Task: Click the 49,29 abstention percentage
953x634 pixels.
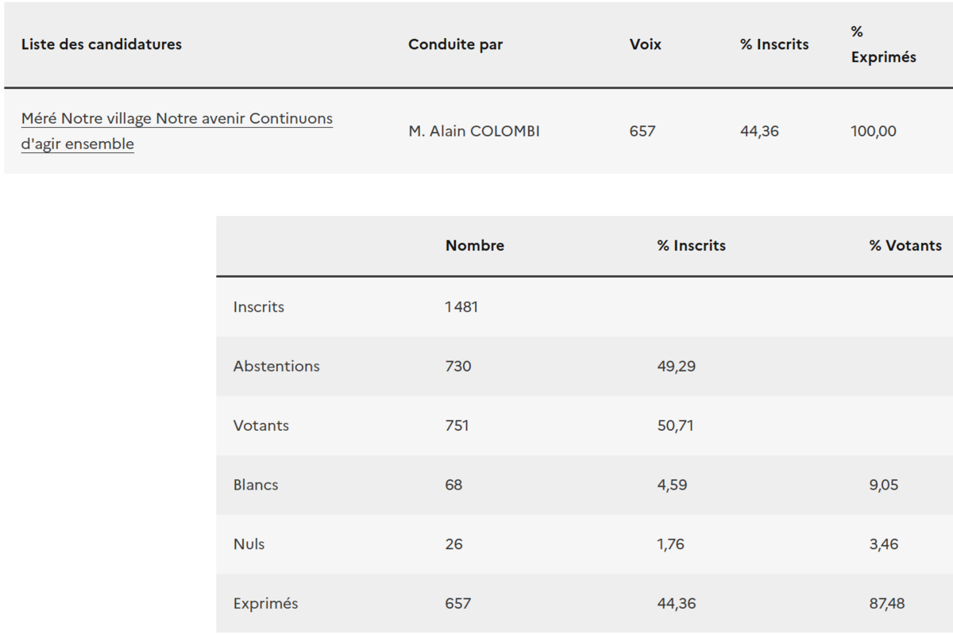Action: (676, 367)
